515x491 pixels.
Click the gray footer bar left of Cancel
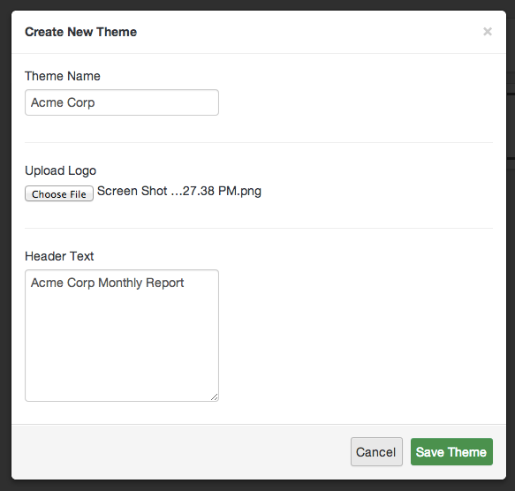180,451
